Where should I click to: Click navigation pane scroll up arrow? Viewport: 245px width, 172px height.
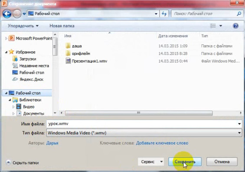click(x=55, y=34)
